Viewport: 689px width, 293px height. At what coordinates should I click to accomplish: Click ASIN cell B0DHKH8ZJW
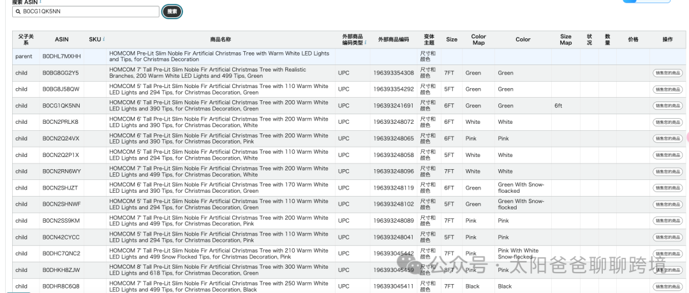point(61,270)
